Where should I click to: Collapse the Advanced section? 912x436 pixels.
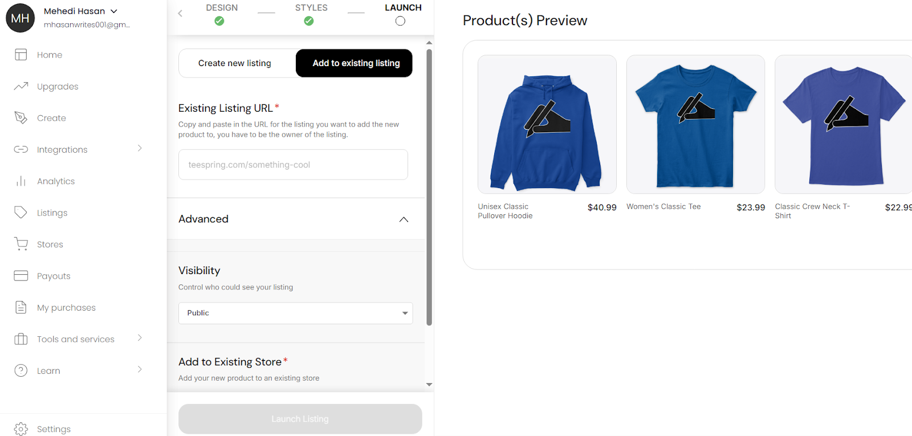[404, 219]
